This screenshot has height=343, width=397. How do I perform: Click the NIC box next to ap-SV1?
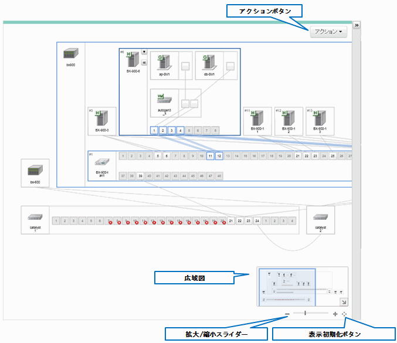185,66
